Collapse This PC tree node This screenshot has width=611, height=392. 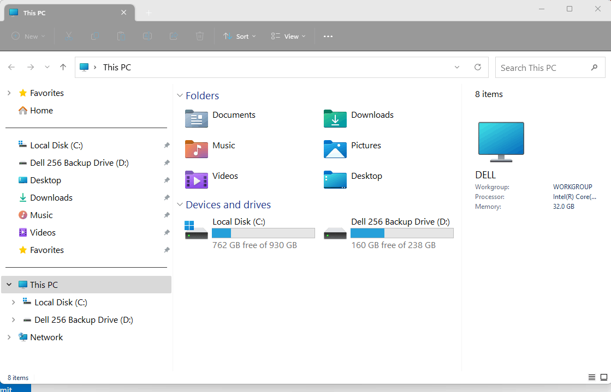[9, 285]
